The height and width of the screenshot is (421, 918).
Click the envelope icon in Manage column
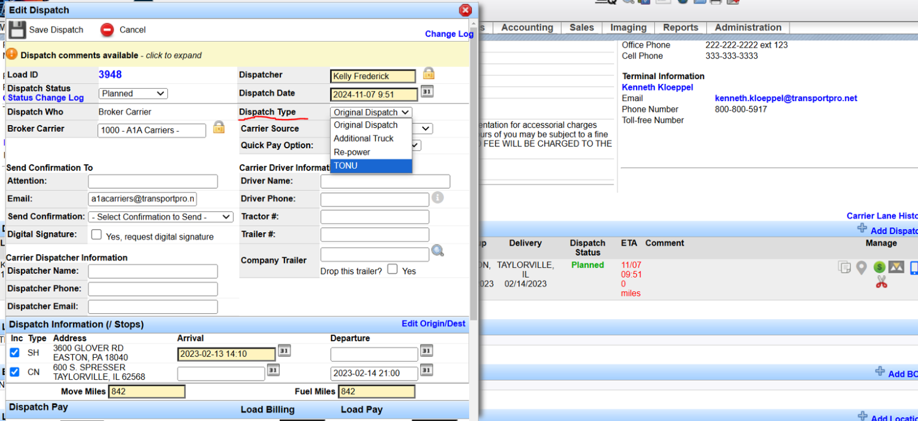(x=897, y=267)
